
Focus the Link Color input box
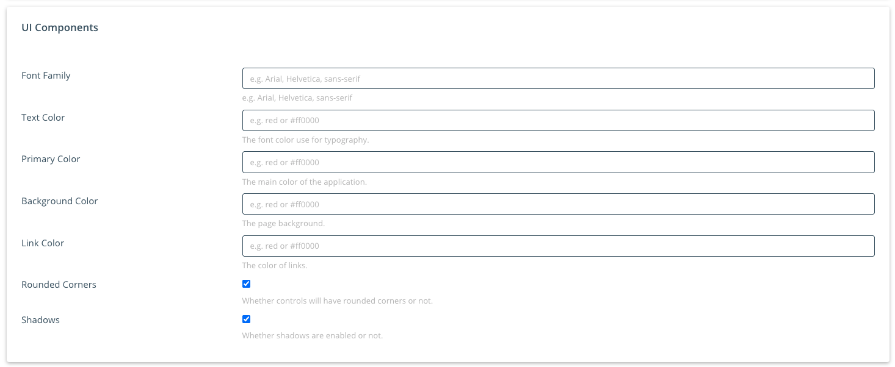(558, 246)
